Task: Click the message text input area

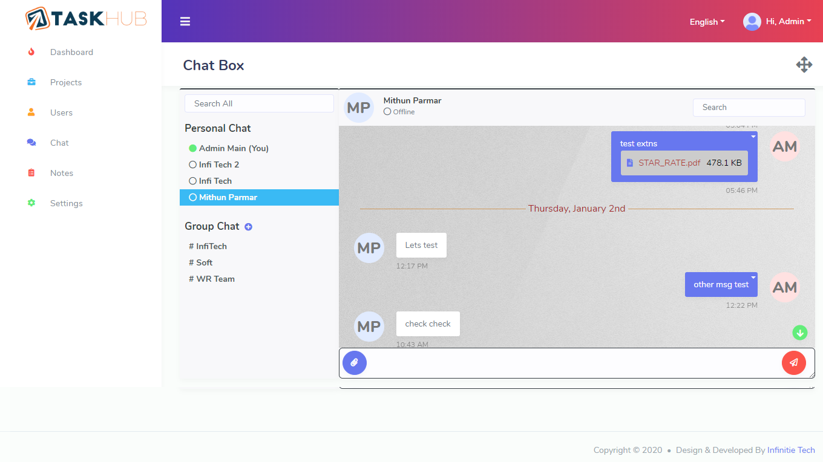Action: 574,363
